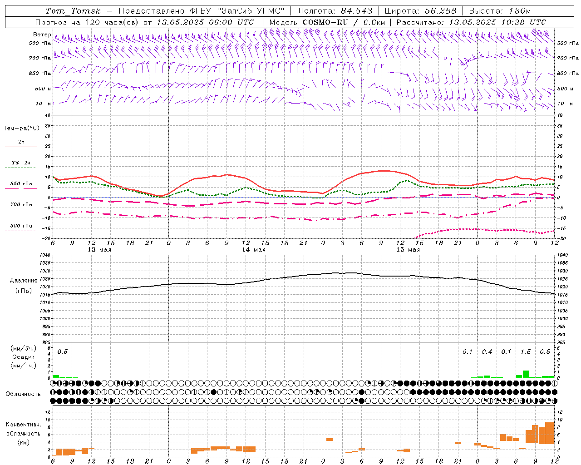
Task: Click the Td 2м legend label
Action: (x=21, y=163)
